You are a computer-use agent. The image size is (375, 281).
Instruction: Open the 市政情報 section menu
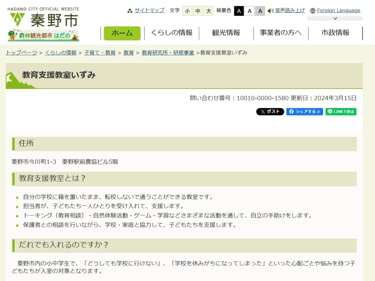pyautogui.click(x=335, y=33)
